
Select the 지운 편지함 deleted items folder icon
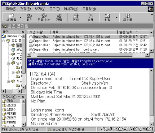[13, 59]
